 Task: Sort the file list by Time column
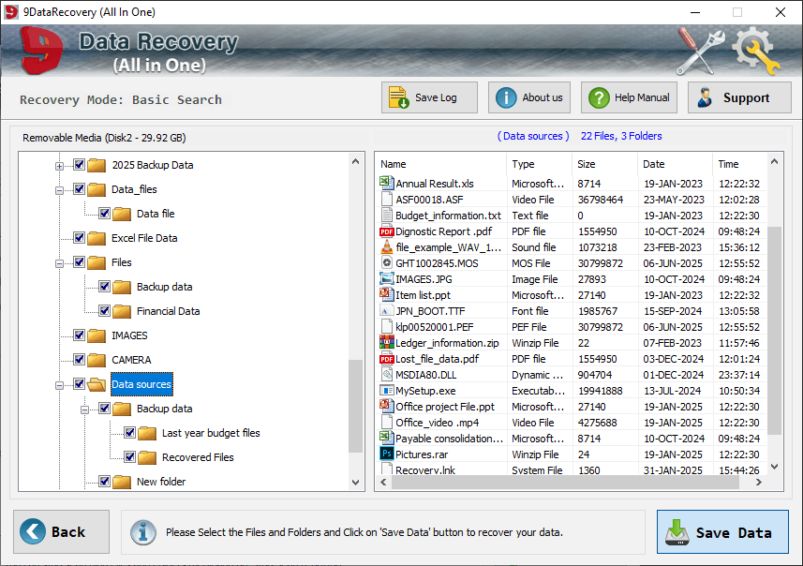740,164
